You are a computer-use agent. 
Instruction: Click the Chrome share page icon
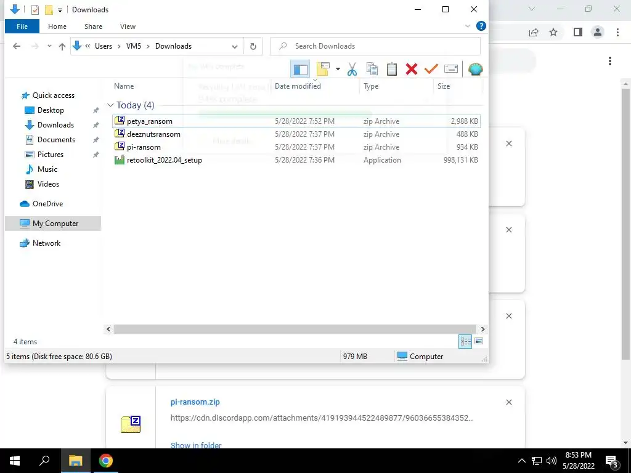pos(534,32)
